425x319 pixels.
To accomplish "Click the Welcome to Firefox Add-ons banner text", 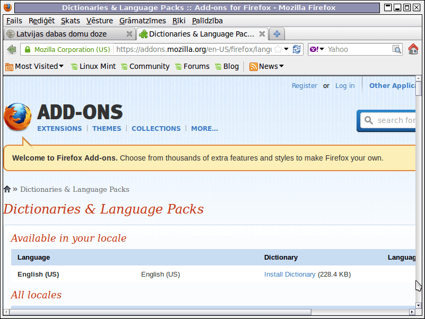I will [197, 158].
